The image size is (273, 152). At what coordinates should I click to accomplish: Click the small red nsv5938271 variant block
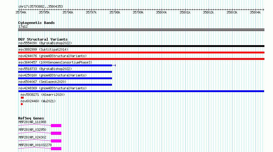(22, 98)
